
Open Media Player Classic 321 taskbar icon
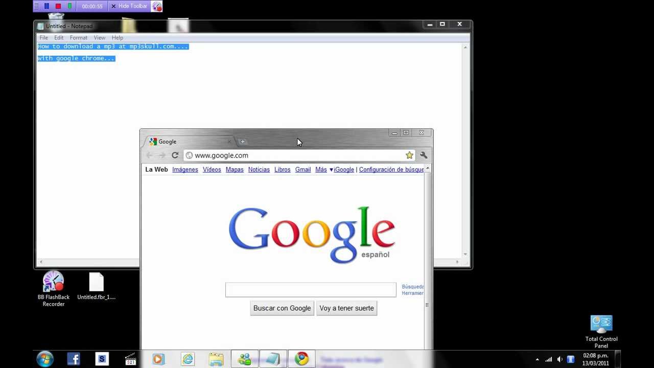(130, 359)
